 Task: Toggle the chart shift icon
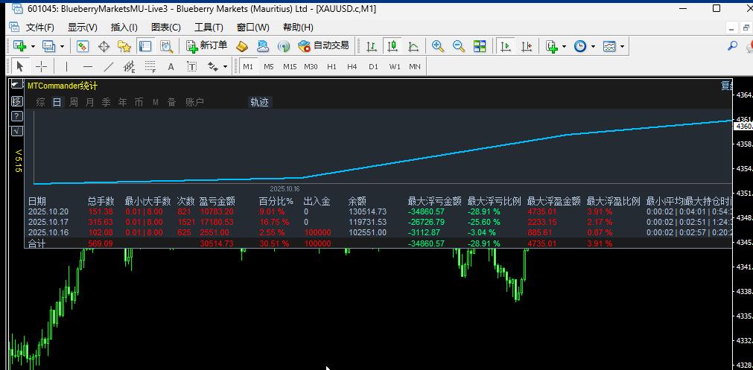click(527, 46)
